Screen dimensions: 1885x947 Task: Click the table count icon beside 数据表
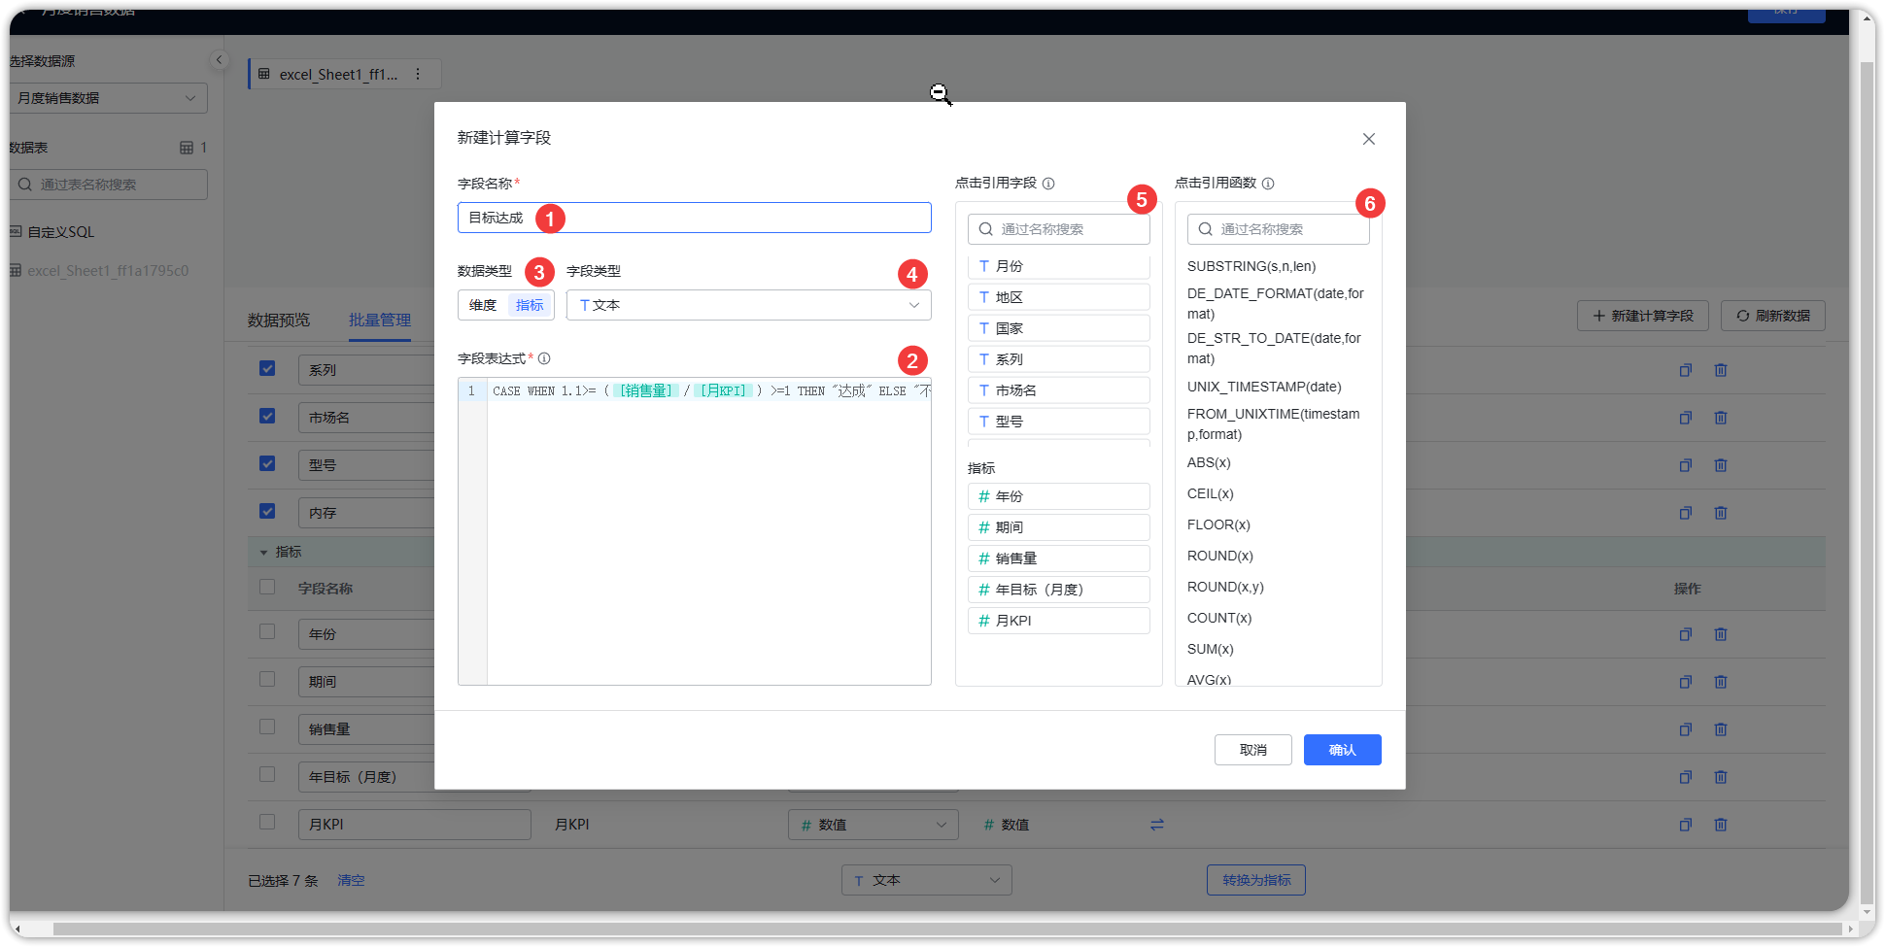187,148
